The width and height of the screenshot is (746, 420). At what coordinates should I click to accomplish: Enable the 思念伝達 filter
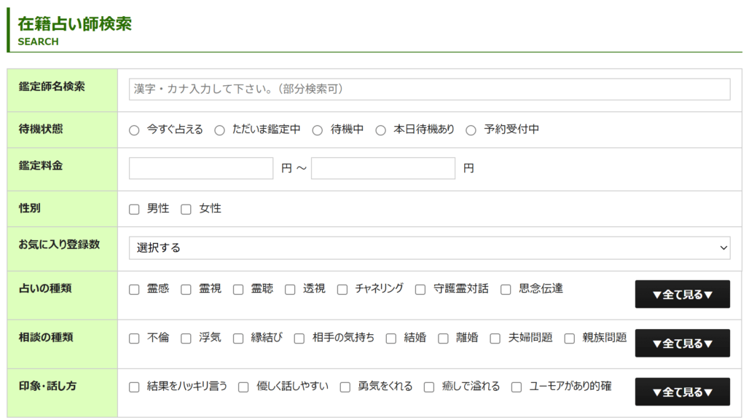[505, 289]
